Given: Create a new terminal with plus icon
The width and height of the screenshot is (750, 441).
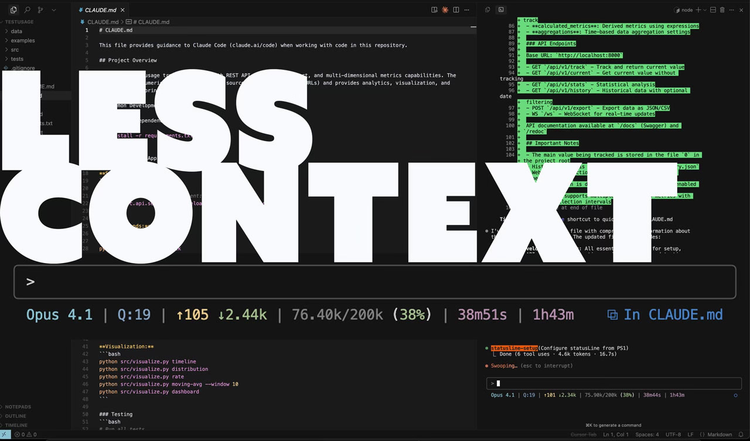Looking at the screenshot, I should pyautogui.click(x=698, y=10).
